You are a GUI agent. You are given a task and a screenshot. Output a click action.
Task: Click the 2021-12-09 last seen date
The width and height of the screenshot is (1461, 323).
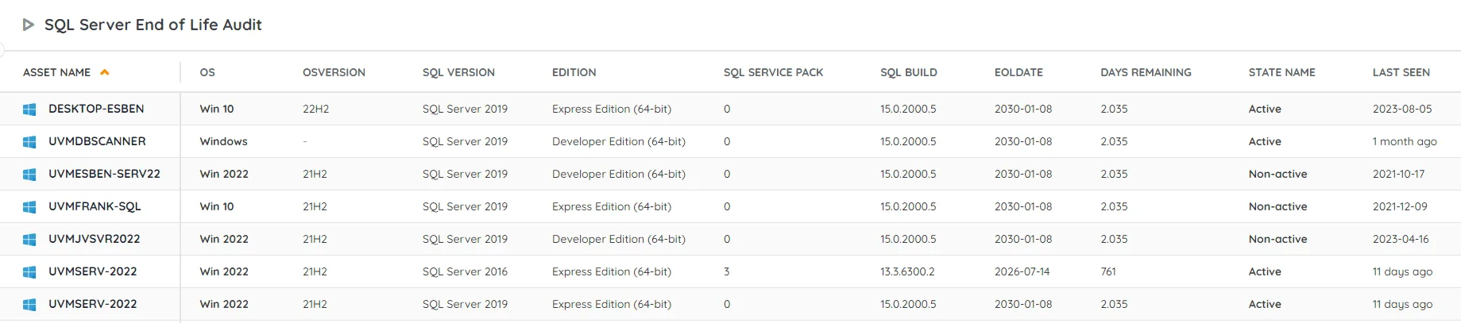click(1400, 206)
